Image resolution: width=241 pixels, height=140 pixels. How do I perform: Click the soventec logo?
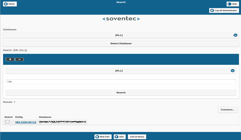click(x=121, y=19)
